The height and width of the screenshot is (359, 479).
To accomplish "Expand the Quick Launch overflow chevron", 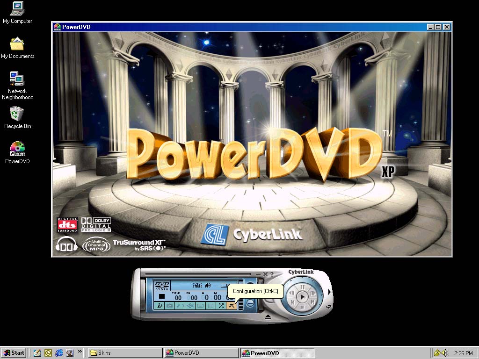I will click(x=80, y=352).
